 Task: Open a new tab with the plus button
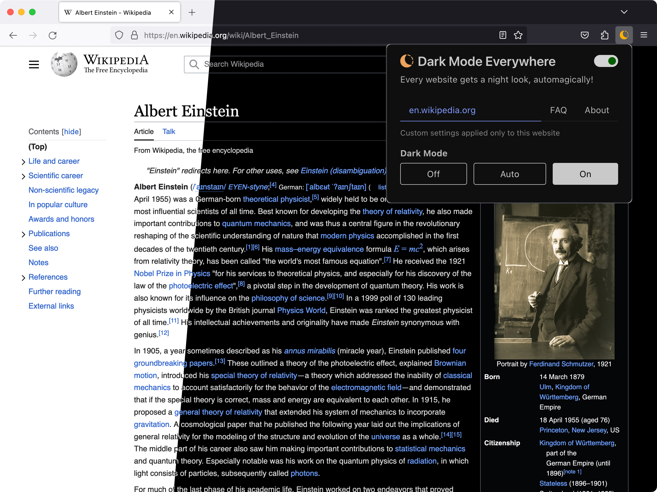coord(192,12)
